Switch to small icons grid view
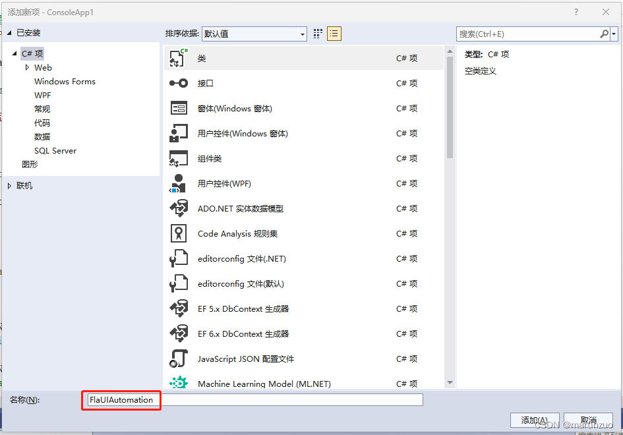The height and width of the screenshot is (435, 623). 318,34
